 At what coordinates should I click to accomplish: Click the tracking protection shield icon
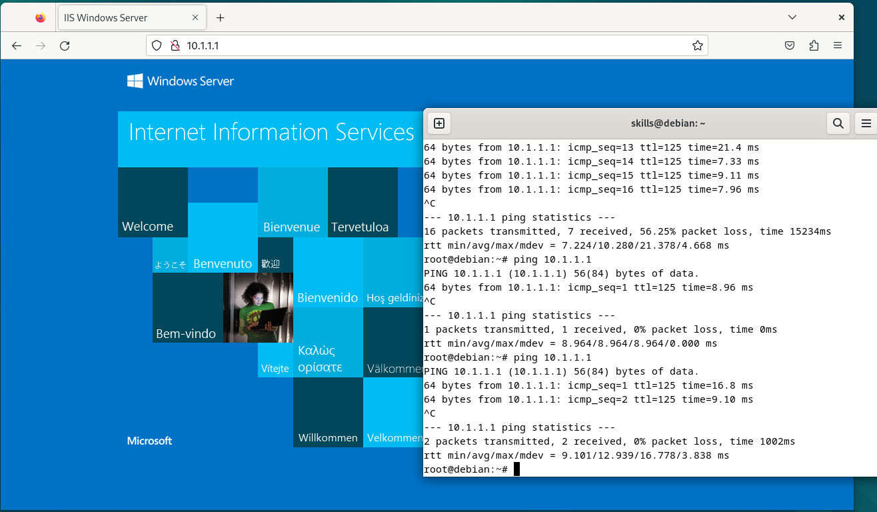pos(157,45)
